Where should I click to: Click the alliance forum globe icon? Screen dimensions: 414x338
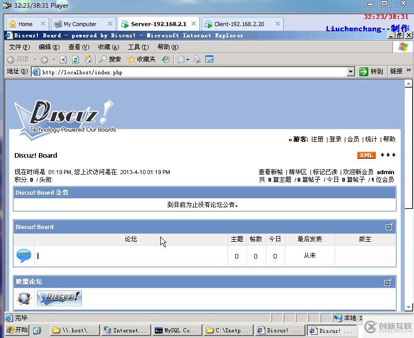(x=24, y=299)
